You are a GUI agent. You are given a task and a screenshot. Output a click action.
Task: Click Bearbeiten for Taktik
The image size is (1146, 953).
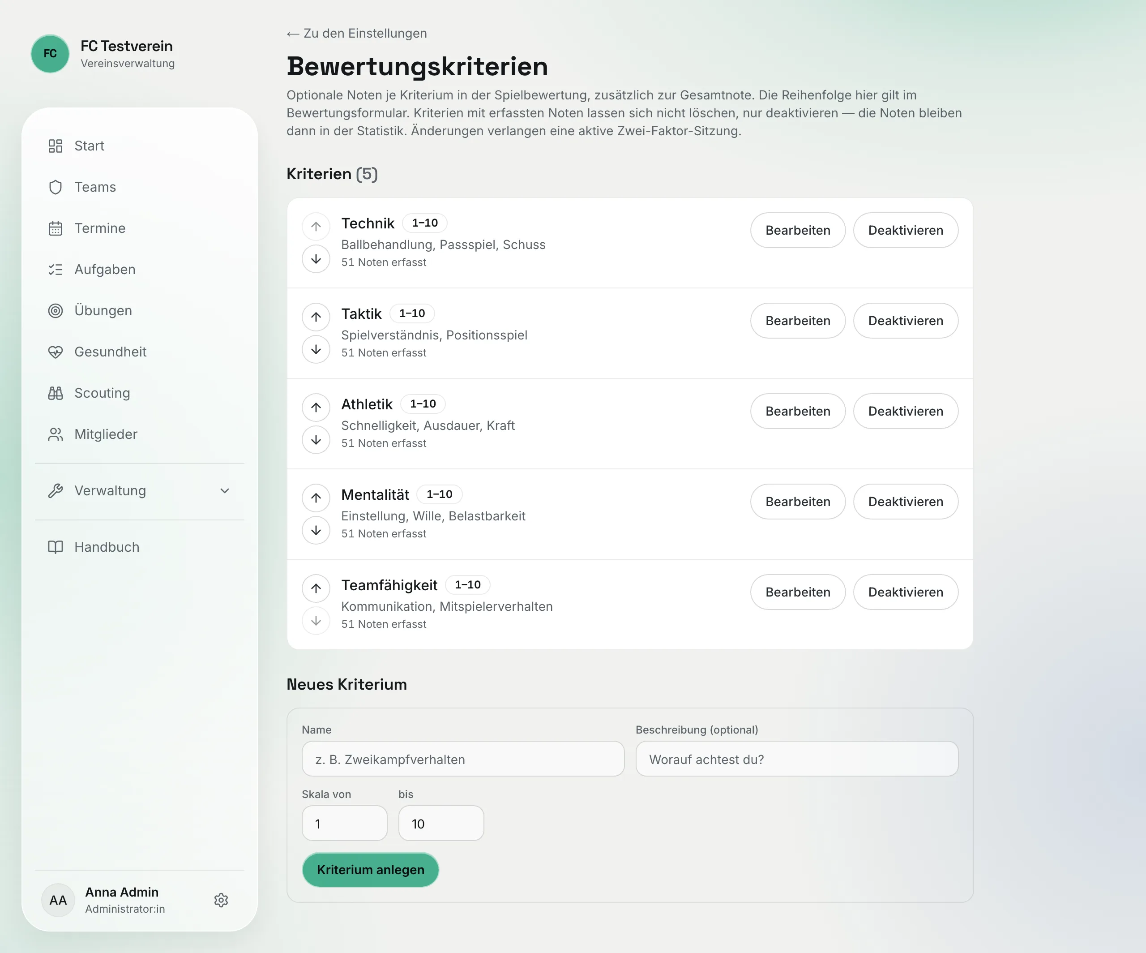click(798, 321)
